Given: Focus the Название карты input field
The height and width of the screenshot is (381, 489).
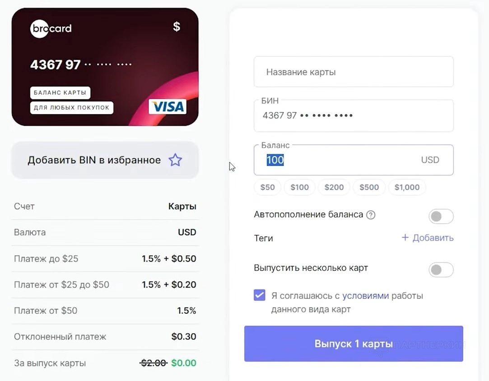Looking at the screenshot, I should pyautogui.click(x=354, y=72).
